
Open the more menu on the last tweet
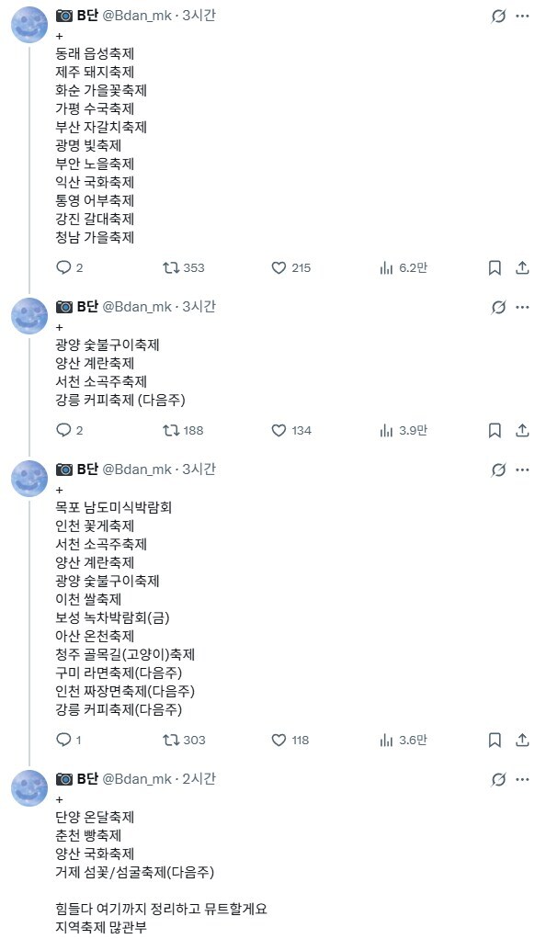click(x=520, y=780)
